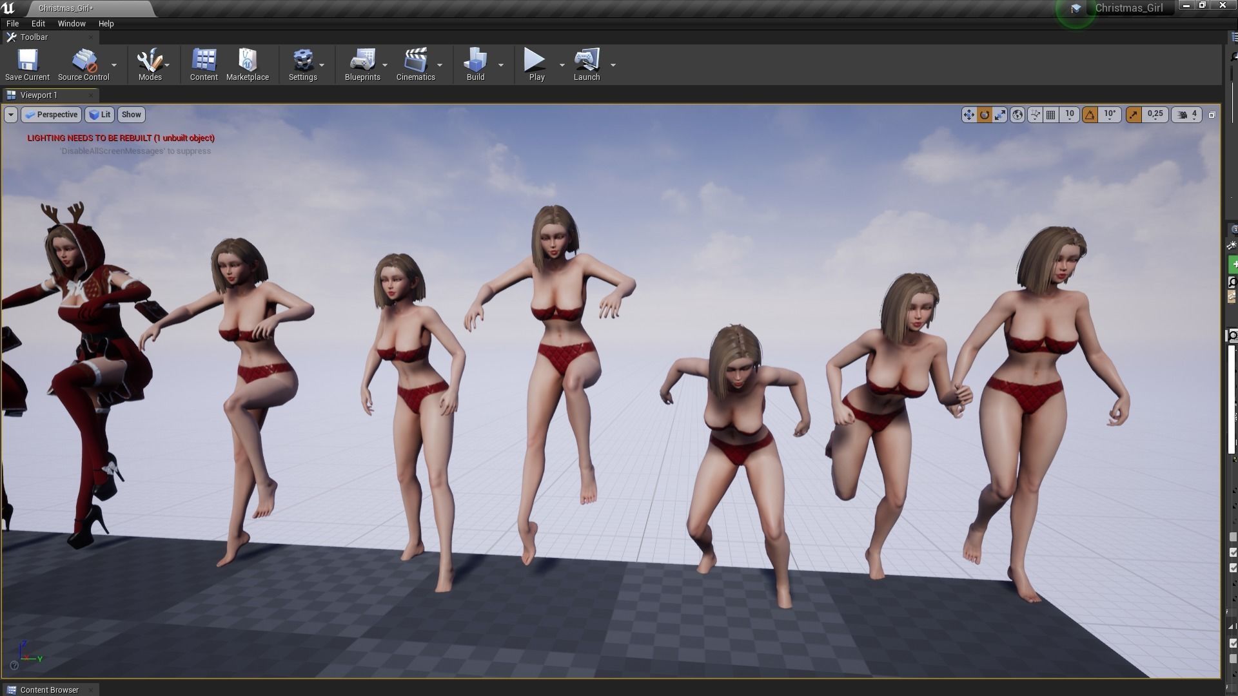Select the translate (move) gizmo mode
Viewport: 1238px width, 696px height.
[968, 115]
